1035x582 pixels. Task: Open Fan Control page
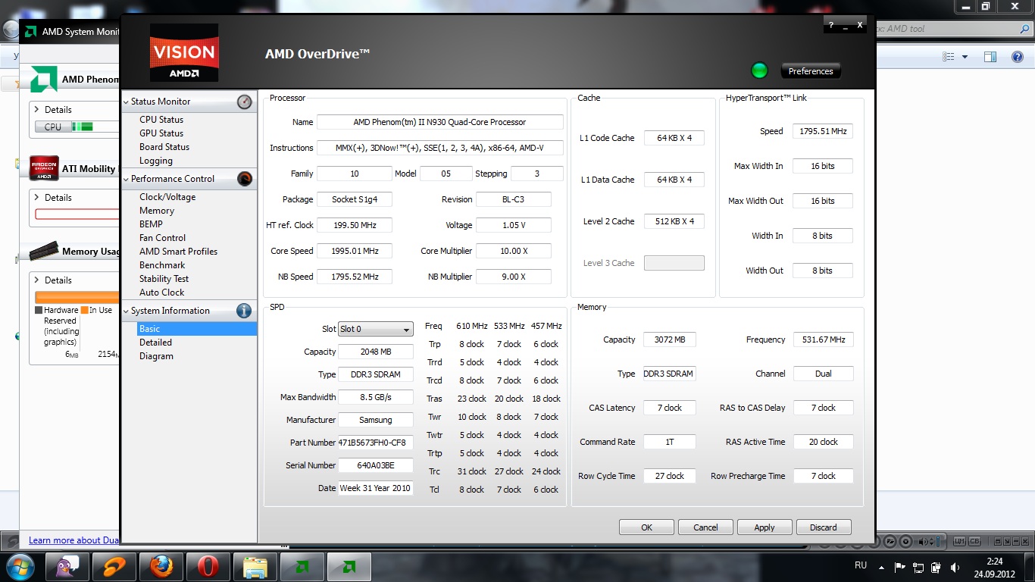(x=162, y=238)
